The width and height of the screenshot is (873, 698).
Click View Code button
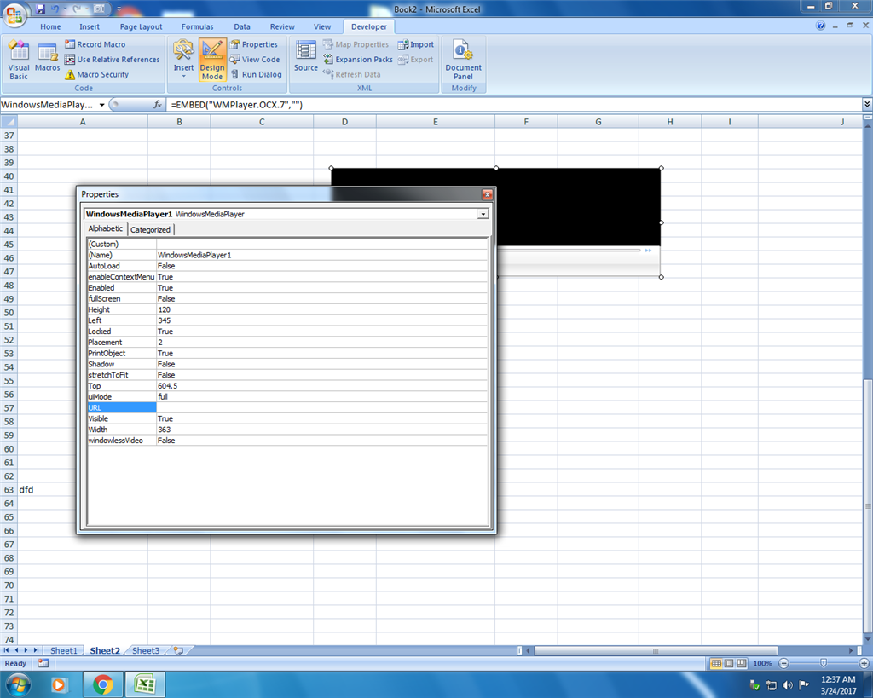pos(255,60)
